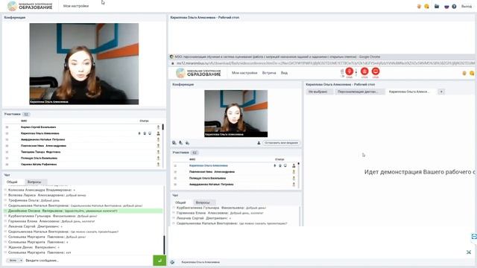
Task: Click second small icon under the shared-desktop video
Action: pyautogui.click(x=180, y=143)
